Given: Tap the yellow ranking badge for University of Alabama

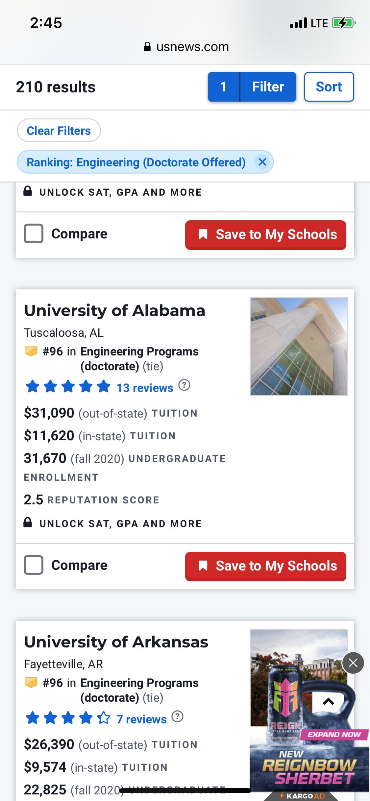Looking at the screenshot, I should 31,351.
